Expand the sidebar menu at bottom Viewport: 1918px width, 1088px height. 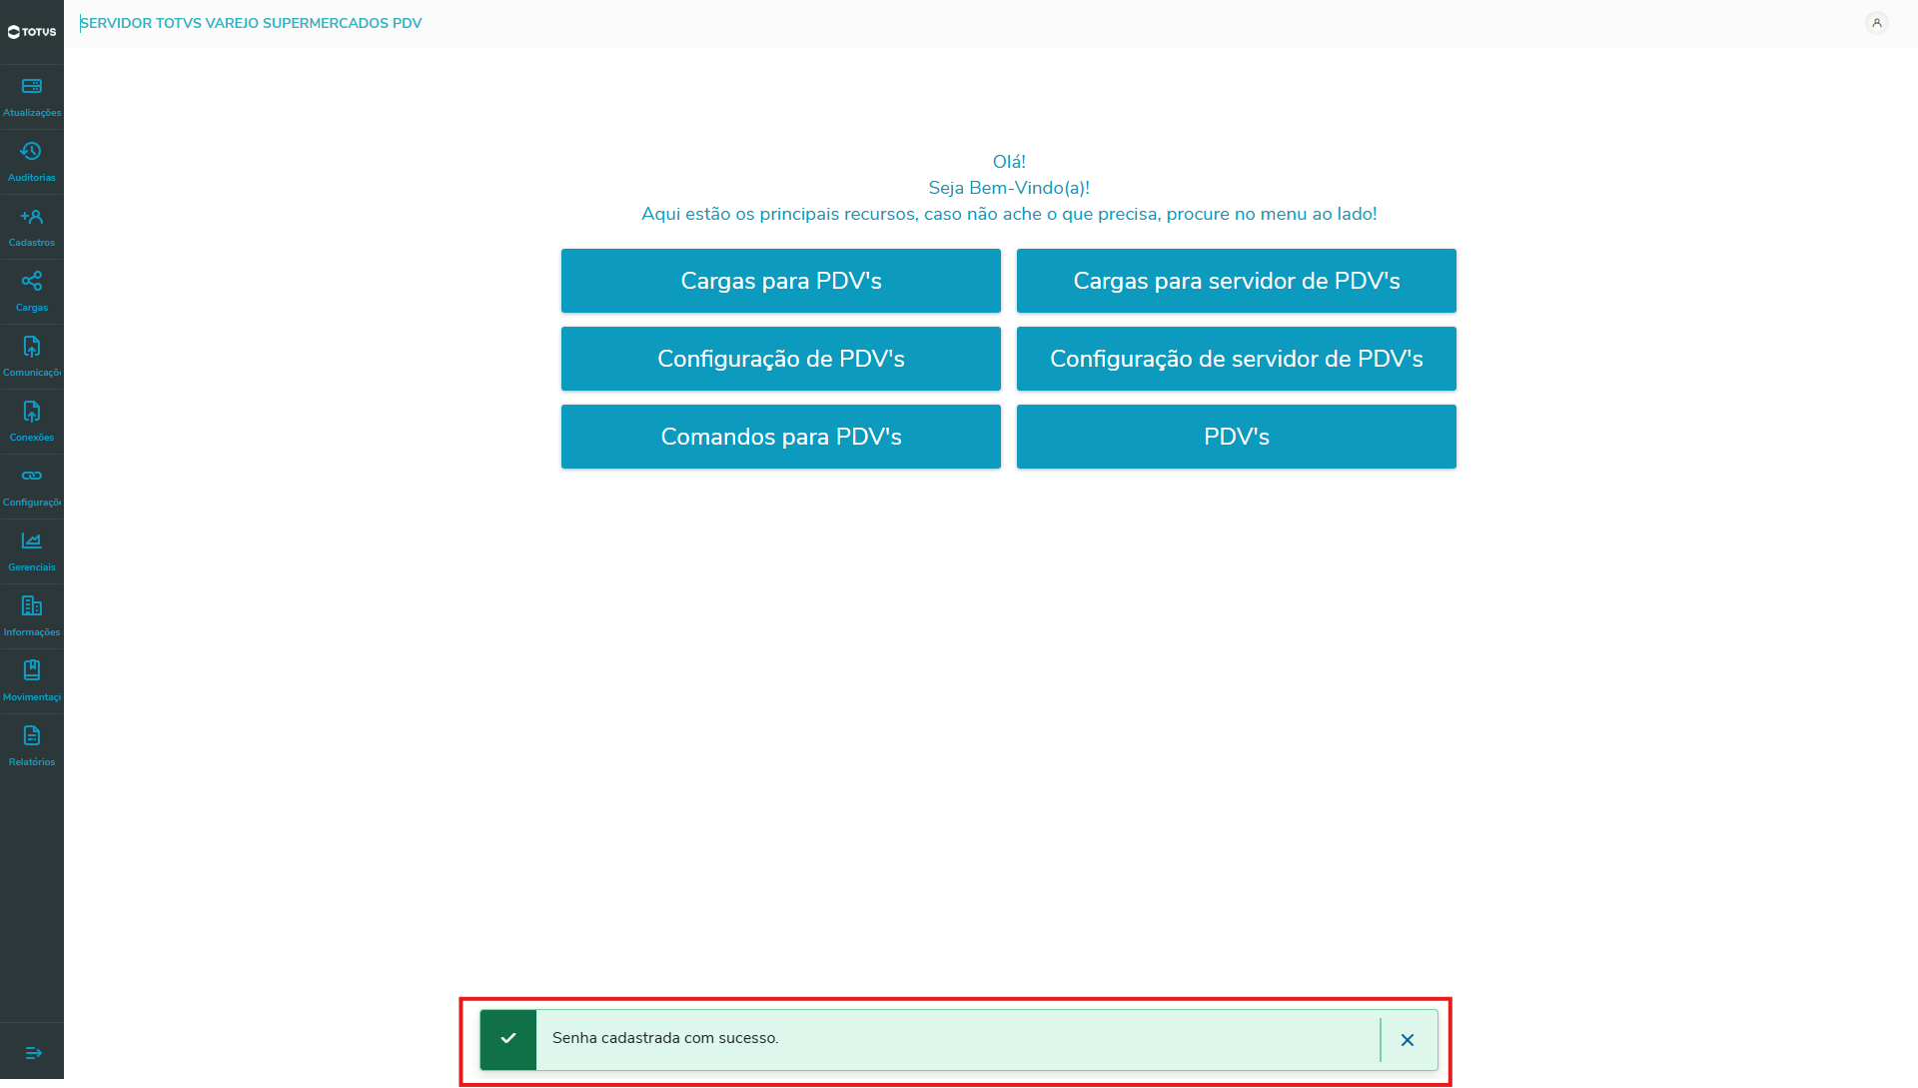point(33,1053)
